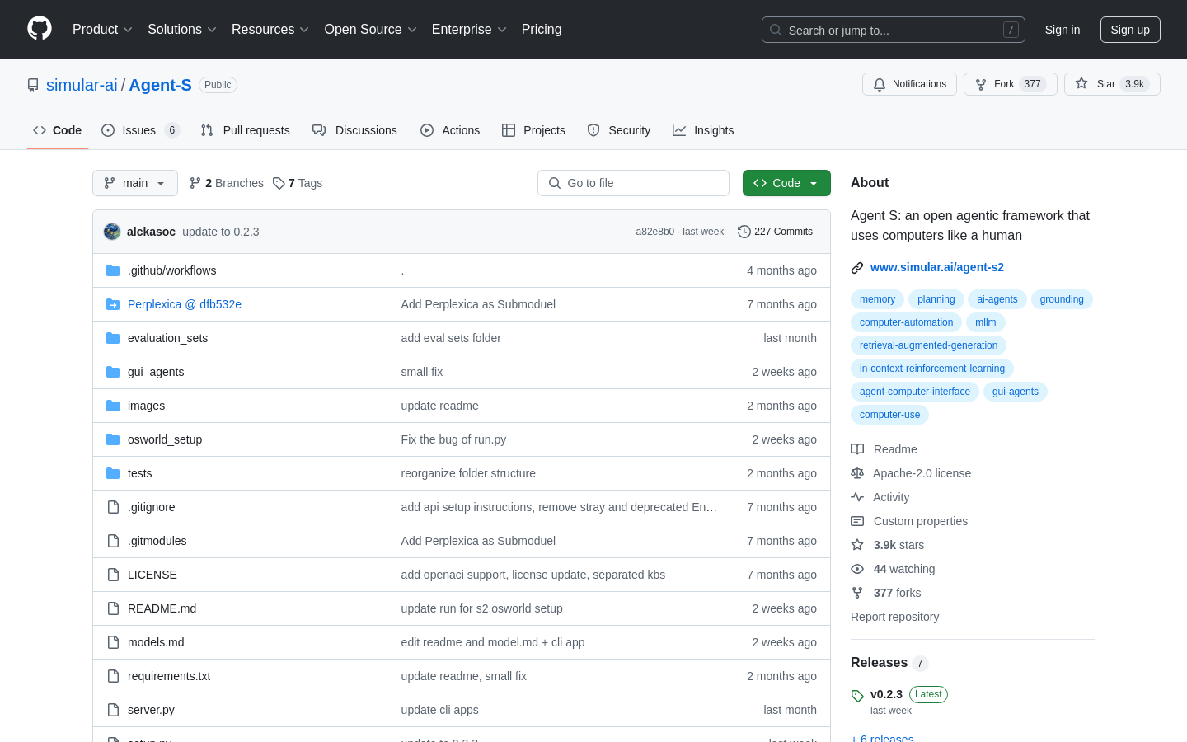Expand the Solutions menu
The width and height of the screenshot is (1187, 742).
click(x=182, y=29)
